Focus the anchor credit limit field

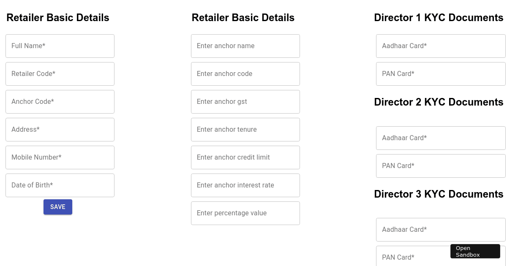245,157
